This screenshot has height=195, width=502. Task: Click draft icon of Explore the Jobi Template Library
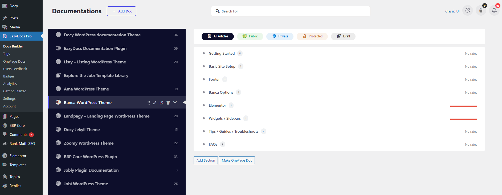pyautogui.click(x=58, y=75)
